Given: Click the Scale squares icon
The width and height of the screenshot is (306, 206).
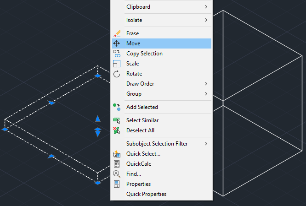Looking at the screenshot, I should 117,64.
